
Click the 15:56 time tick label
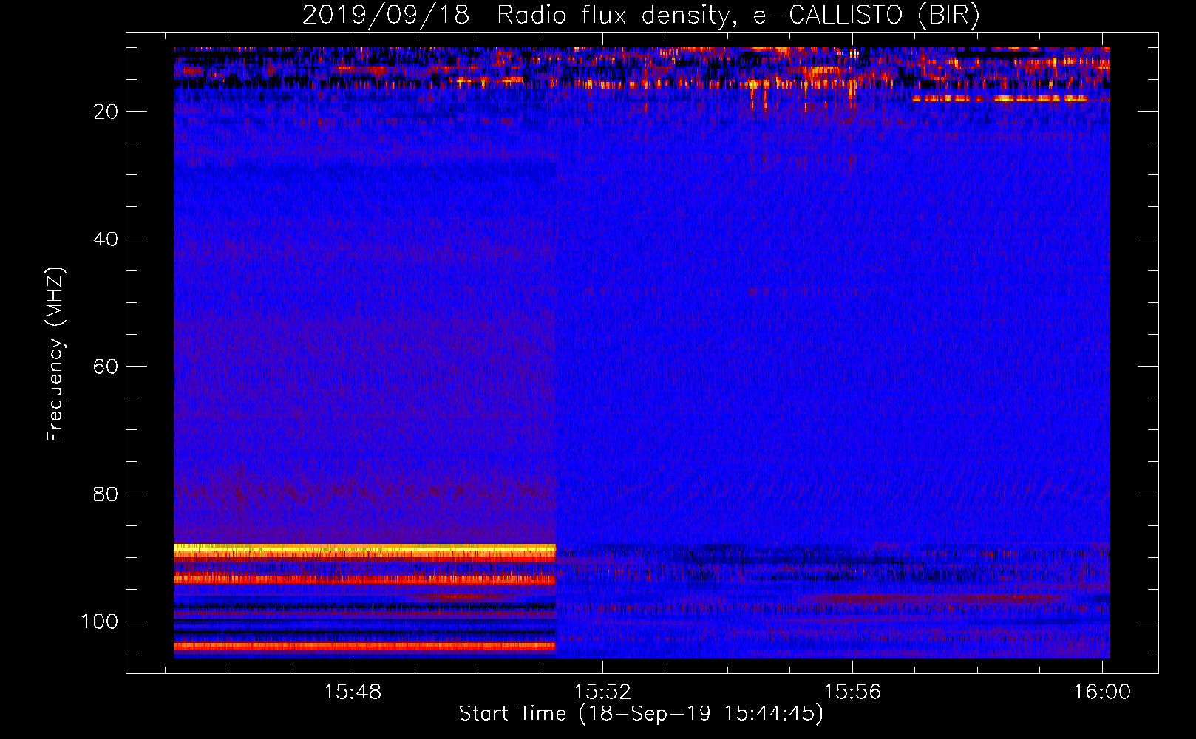coord(852,692)
